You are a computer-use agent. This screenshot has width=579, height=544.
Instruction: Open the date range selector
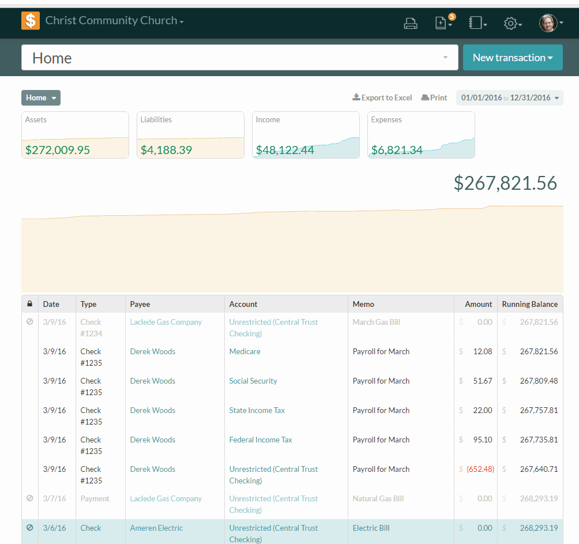click(x=509, y=98)
